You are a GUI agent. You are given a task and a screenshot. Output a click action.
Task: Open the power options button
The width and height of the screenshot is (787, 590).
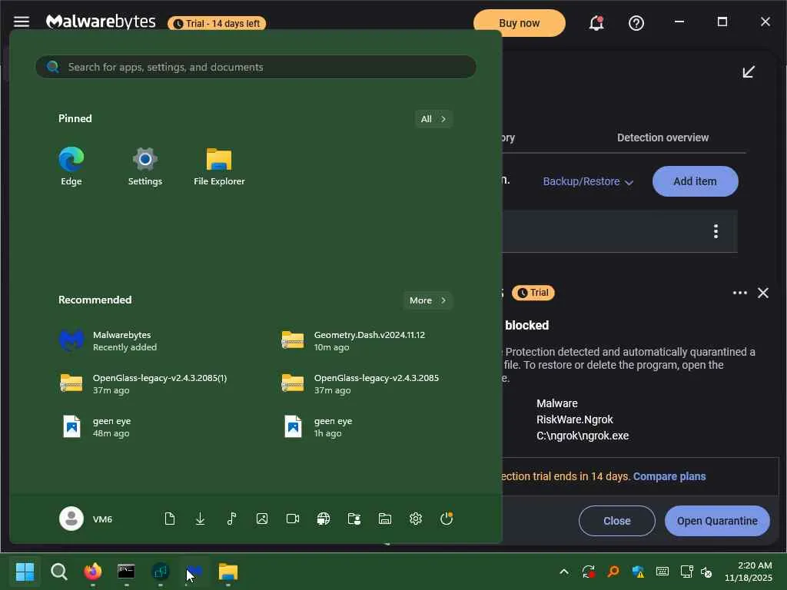pyautogui.click(x=447, y=519)
